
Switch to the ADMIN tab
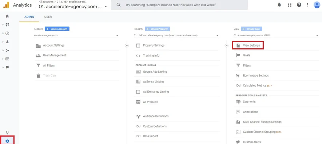pyautogui.click(x=29, y=17)
